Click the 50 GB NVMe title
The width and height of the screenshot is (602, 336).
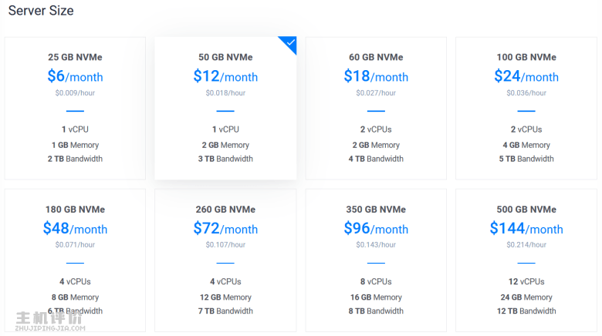coord(225,57)
